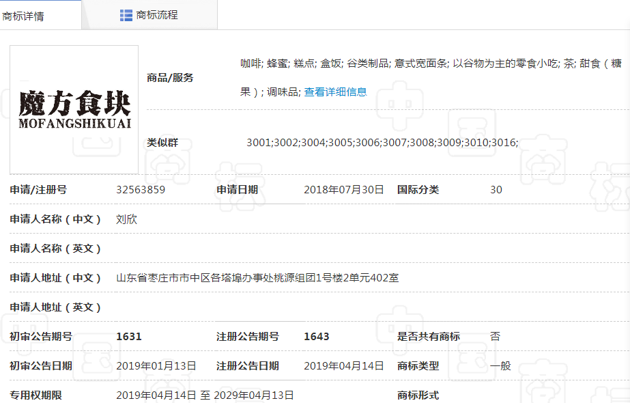
Task: Click the applicant name 刘欣
Action: 127,219
